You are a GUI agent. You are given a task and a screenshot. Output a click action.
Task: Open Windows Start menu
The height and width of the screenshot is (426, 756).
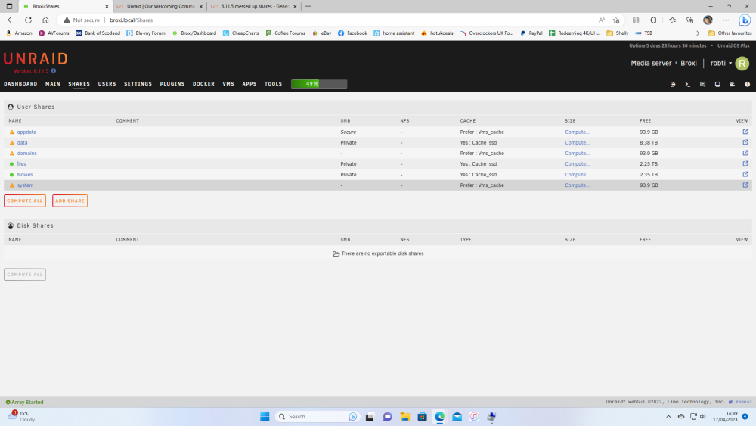pyautogui.click(x=265, y=416)
